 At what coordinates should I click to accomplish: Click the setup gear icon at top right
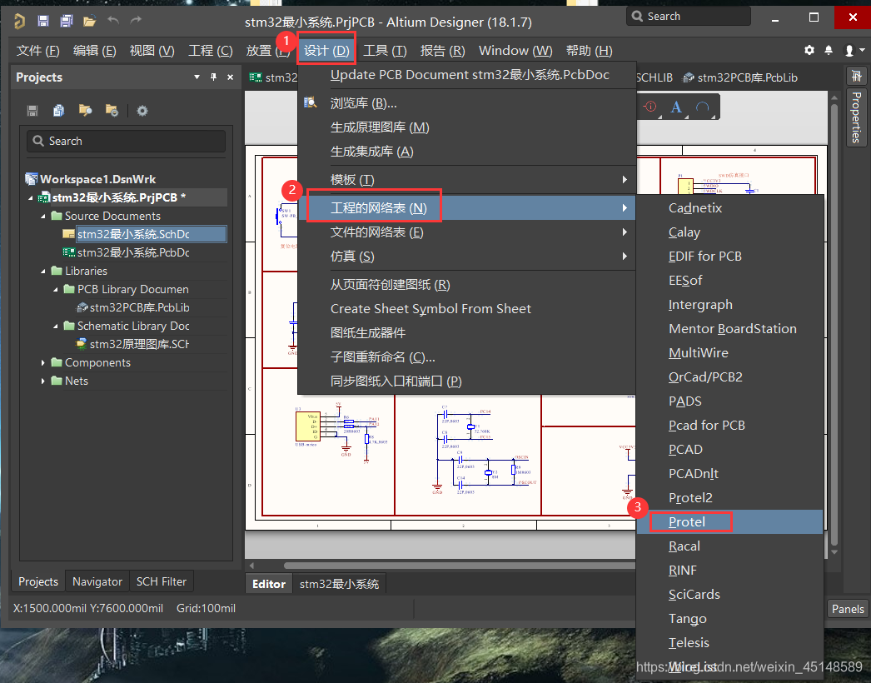tap(809, 51)
